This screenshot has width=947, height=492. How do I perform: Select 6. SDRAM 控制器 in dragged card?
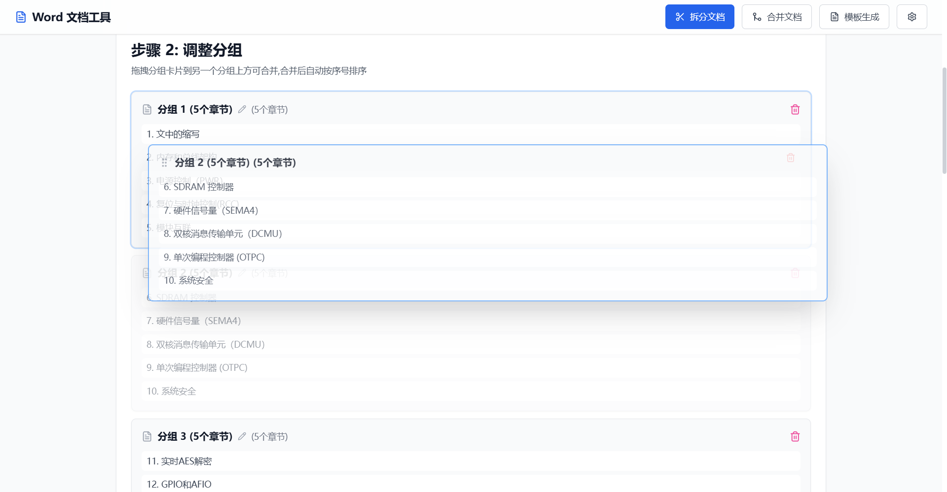click(487, 187)
